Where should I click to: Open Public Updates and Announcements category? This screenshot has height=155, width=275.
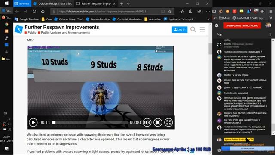point(64,33)
